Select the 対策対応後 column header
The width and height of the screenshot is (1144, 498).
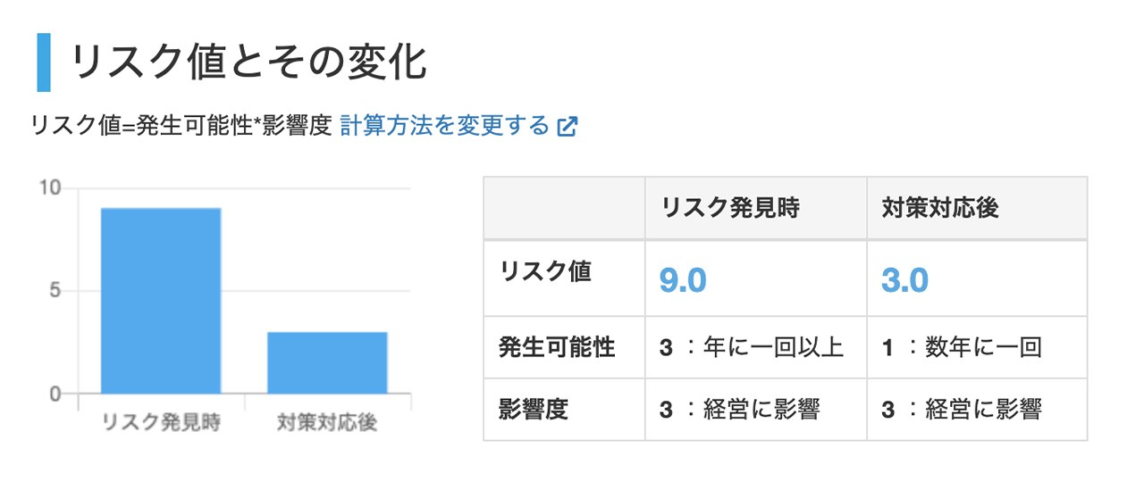[977, 208]
